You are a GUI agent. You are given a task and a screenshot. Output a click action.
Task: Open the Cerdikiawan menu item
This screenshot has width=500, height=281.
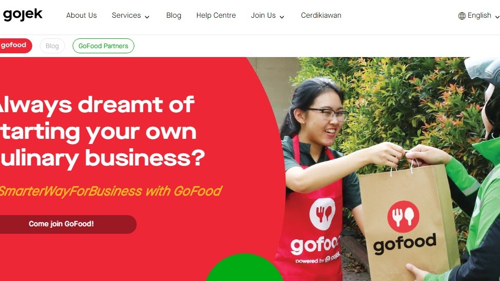tap(321, 15)
